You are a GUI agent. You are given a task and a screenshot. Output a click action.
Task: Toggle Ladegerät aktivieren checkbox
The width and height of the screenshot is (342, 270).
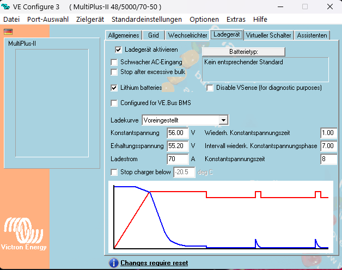point(118,50)
